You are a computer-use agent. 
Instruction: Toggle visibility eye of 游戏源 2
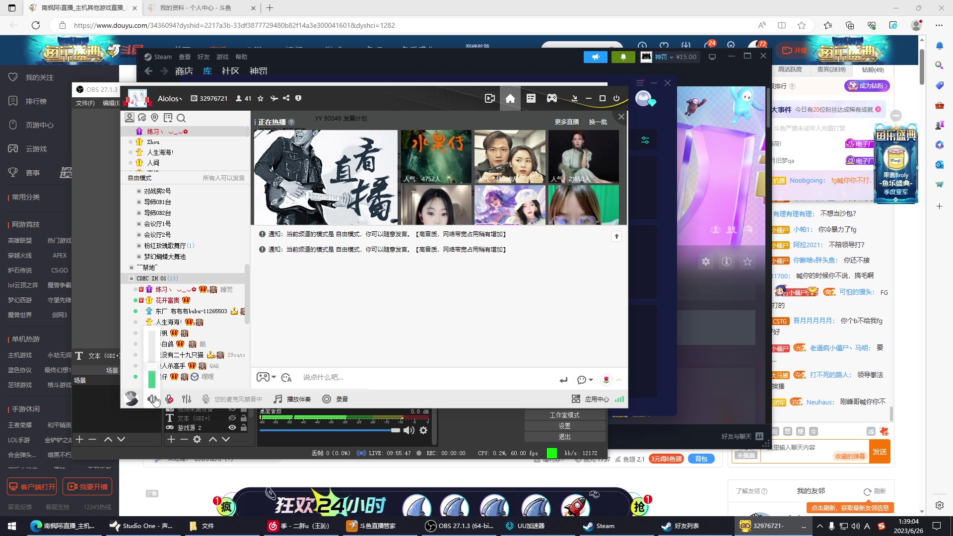[x=232, y=427]
